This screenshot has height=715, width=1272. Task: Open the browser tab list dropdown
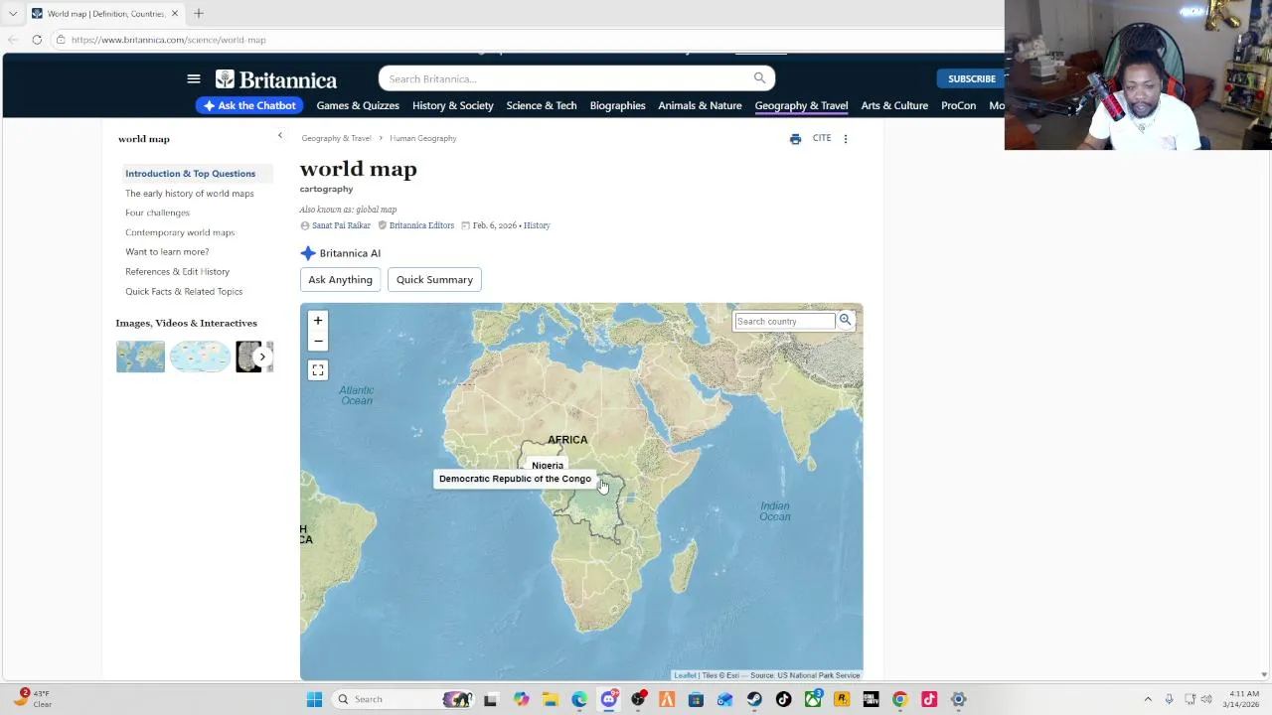tap(13, 14)
